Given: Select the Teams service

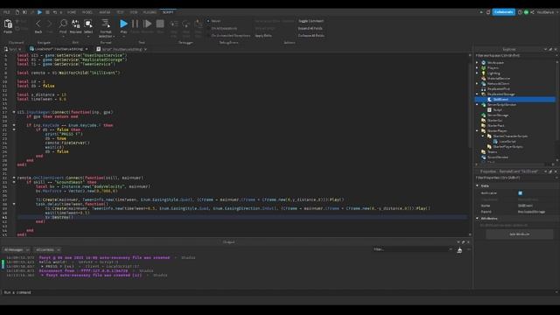Looking at the screenshot, I should (492, 151).
